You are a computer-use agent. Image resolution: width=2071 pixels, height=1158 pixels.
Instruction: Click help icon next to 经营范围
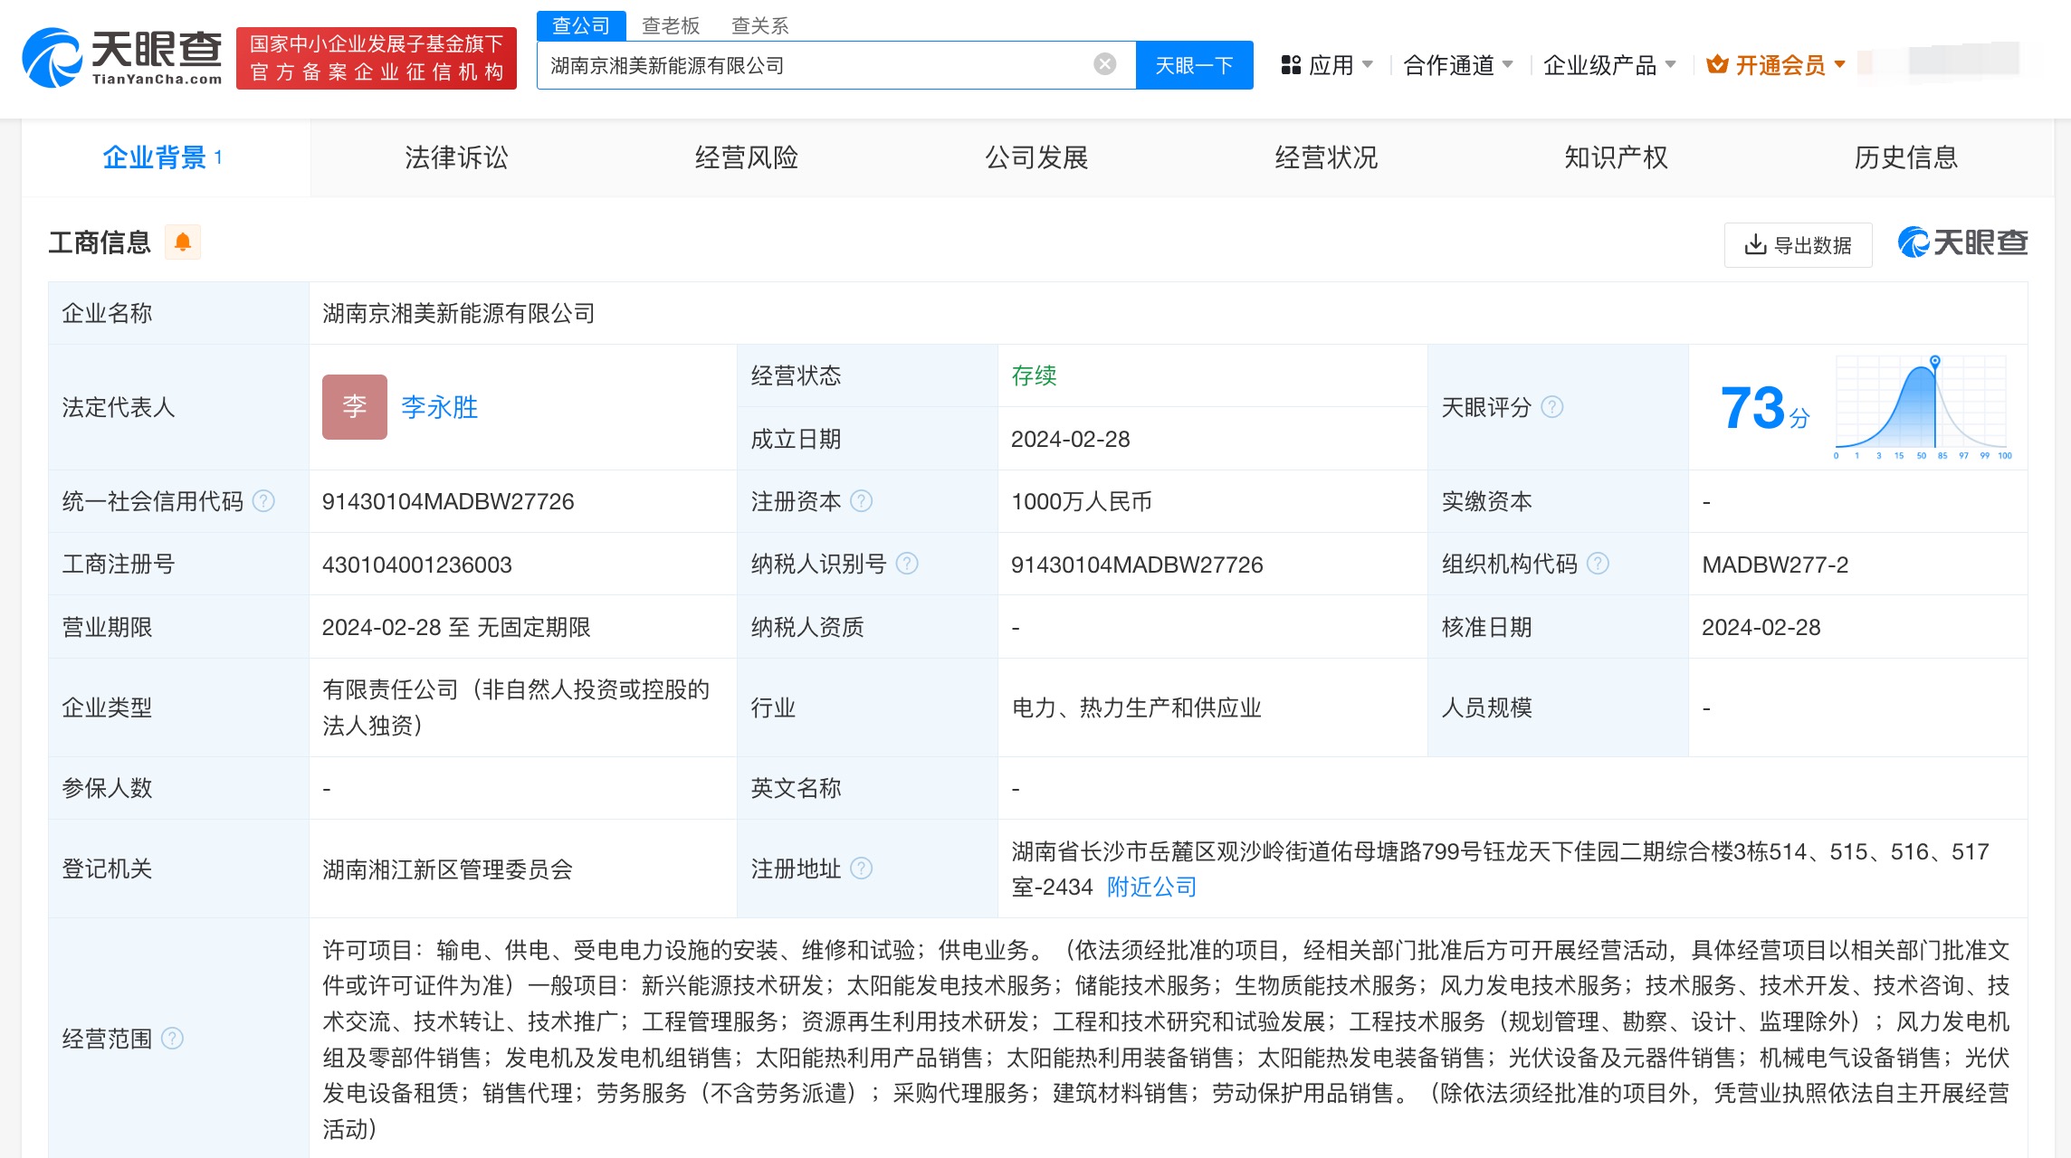click(172, 1038)
